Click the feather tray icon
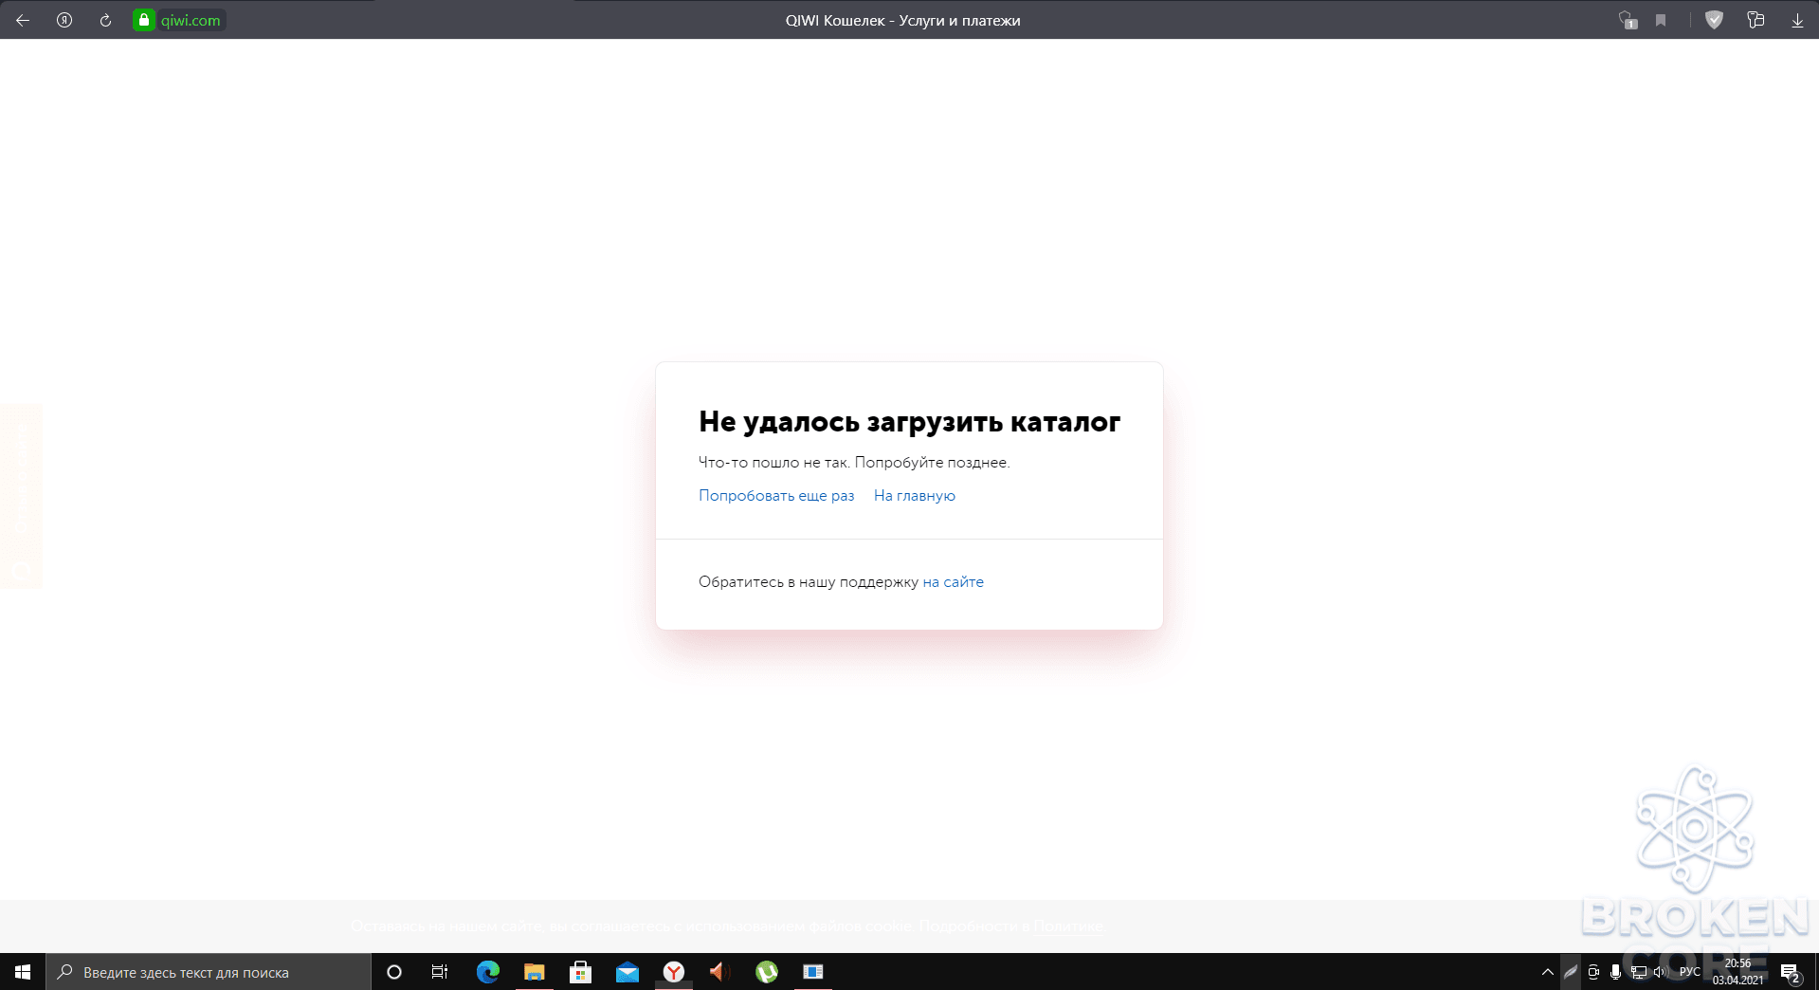Image resolution: width=1819 pixels, height=990 pixels. (1571, 972)
